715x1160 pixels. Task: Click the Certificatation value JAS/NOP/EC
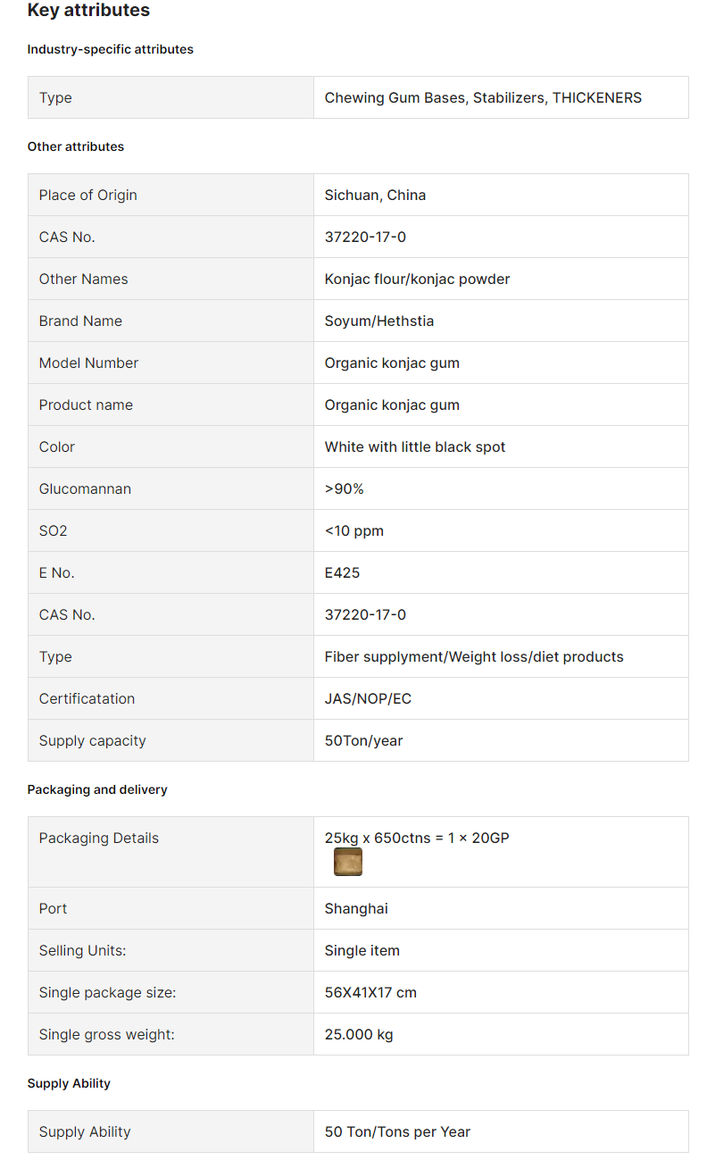click(368, 698)
